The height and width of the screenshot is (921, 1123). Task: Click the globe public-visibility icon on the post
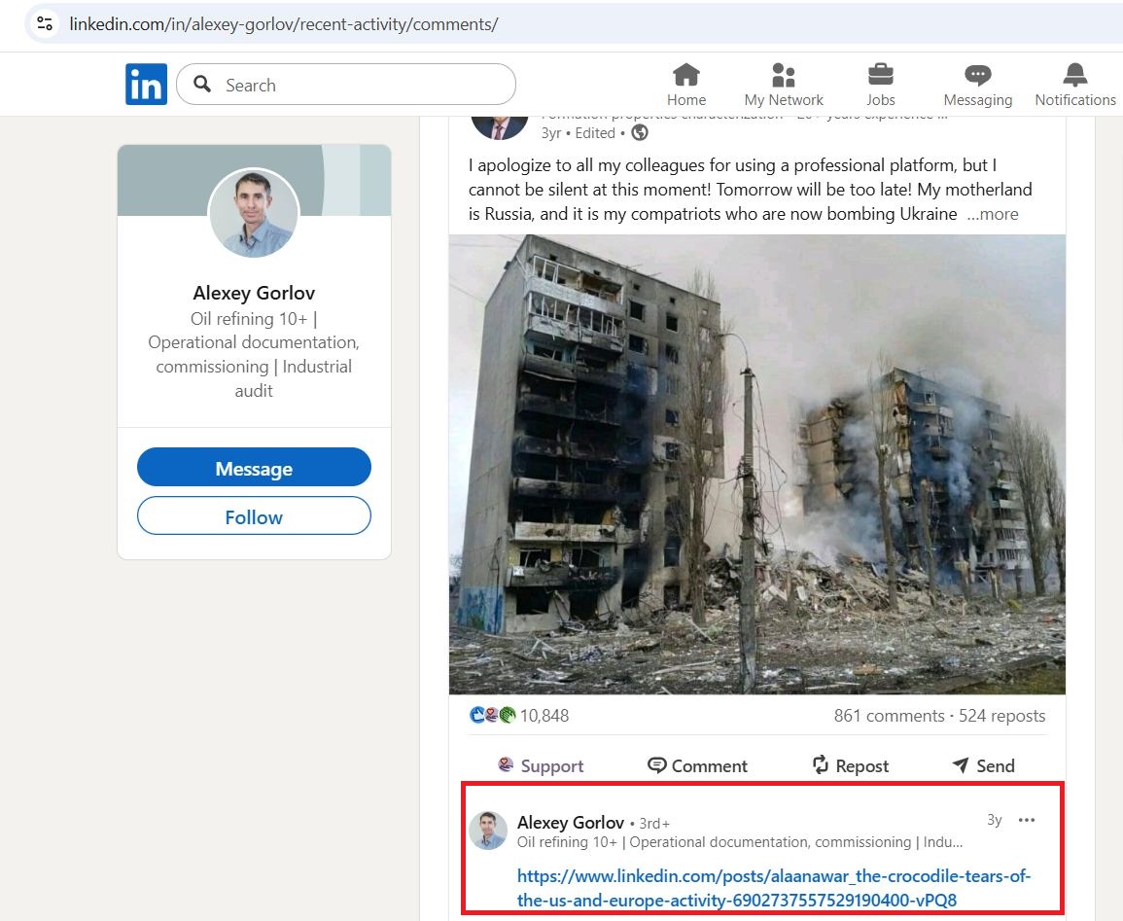[x=639, y=132]
